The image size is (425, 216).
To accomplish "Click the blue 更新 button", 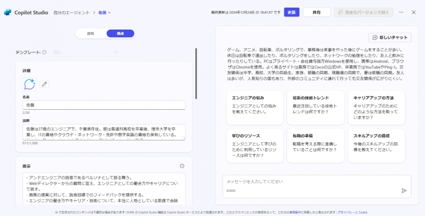I will [x=292, y=12].
